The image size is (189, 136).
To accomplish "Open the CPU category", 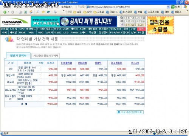I will click(22, 29).
